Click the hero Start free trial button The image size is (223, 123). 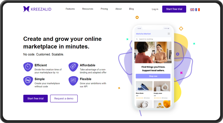click(35, 98)
